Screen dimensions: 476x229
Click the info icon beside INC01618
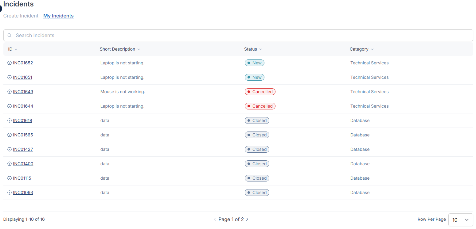click(x=10, y=120)
